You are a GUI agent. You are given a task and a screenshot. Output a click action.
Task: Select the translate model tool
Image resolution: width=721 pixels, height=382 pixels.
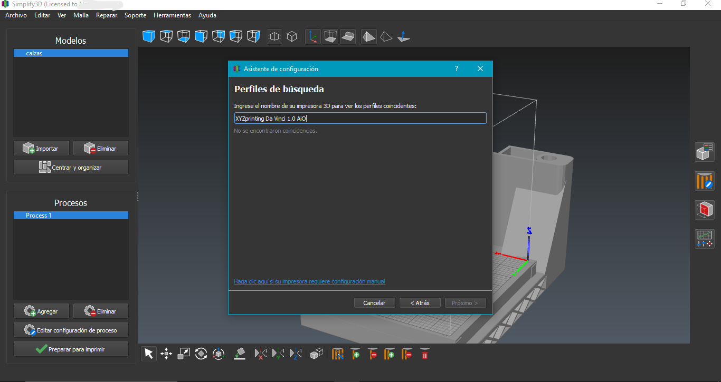pyautogui.click(x=166, y=353)
